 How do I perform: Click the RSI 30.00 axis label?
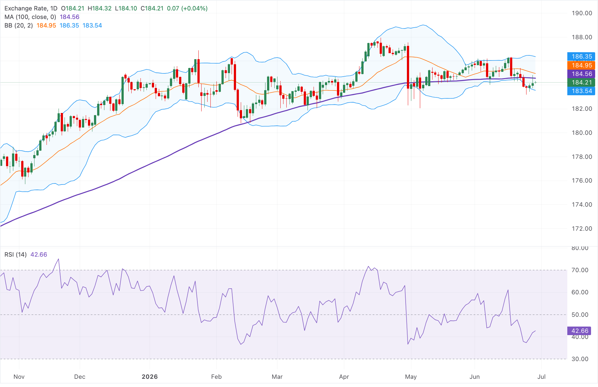coord(580,359)
